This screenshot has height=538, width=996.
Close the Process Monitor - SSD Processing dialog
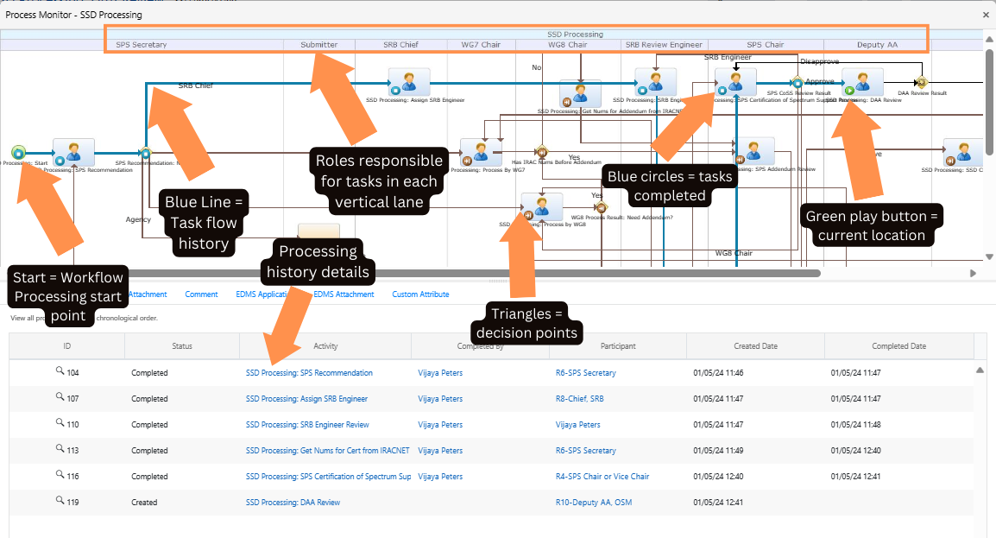click(x=987, y=15)
